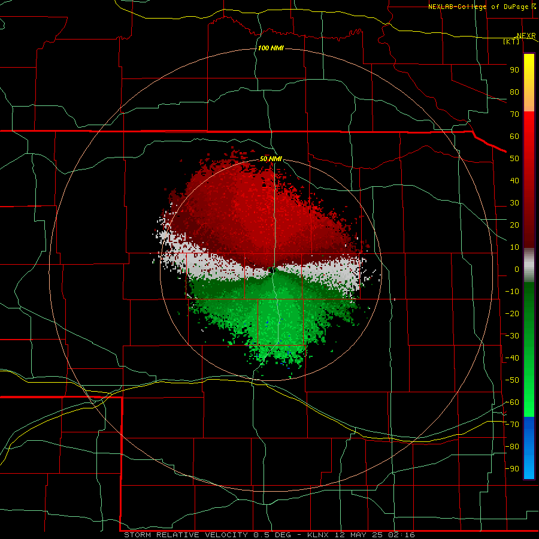
Task: Click the yellow top segment of color bar
Action: tap(529, 83)
